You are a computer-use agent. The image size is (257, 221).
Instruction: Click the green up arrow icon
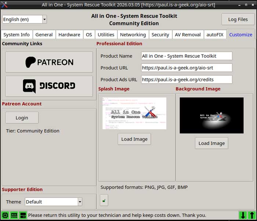pos(251,216)
